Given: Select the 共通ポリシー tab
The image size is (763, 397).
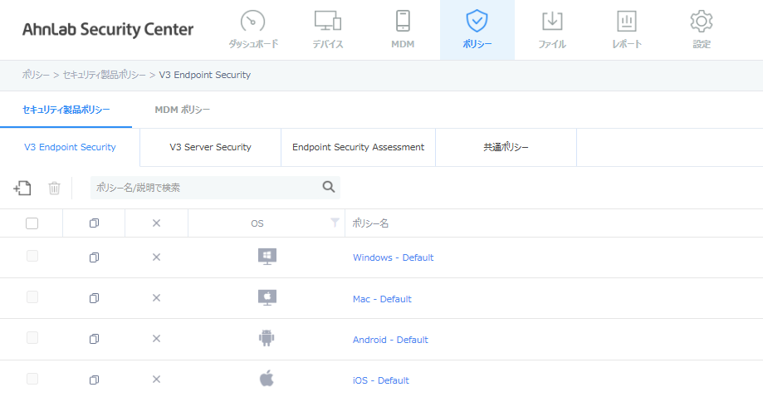Looking at the screenshot, I should 506,147.
